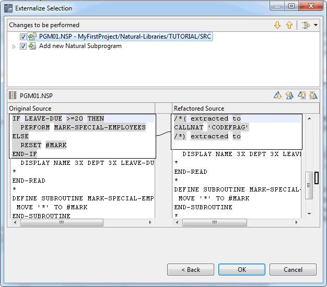Click the change overview marker on right ruler
This screenshot has height=287, width=327.
click(316, 178)
